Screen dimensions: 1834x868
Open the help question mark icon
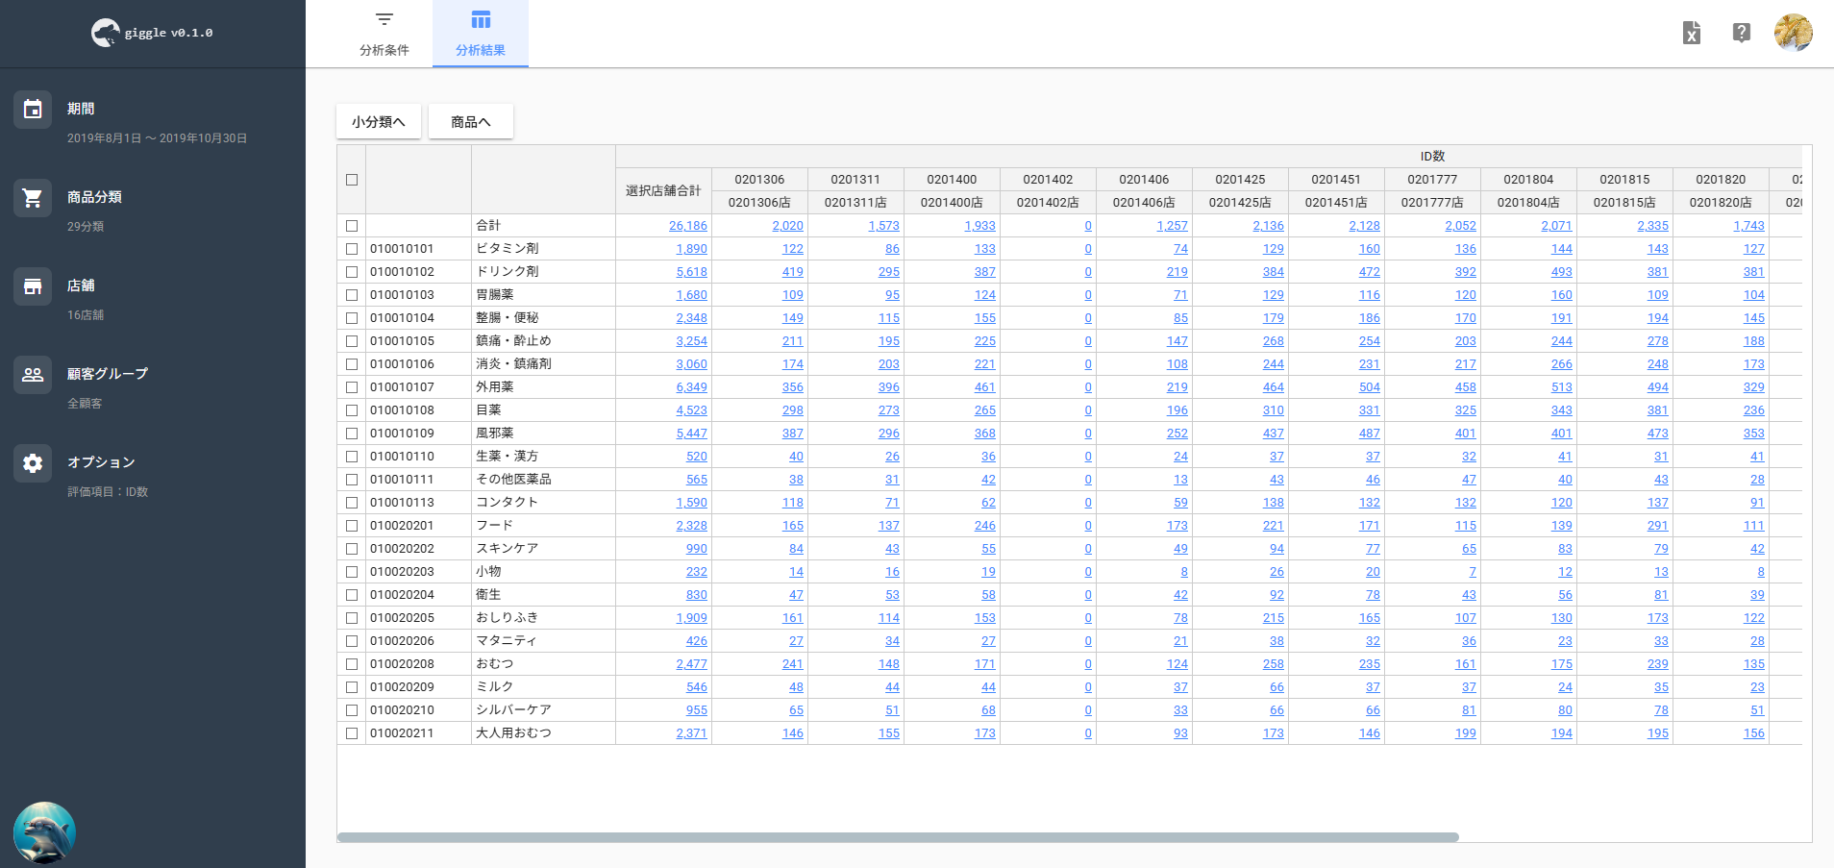pos(1741,33)
